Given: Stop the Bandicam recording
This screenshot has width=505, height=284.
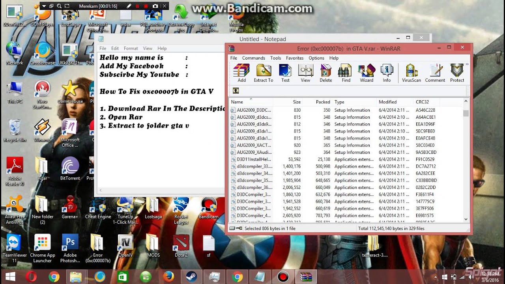Looking at the screenshot, I should click(146, 6).
